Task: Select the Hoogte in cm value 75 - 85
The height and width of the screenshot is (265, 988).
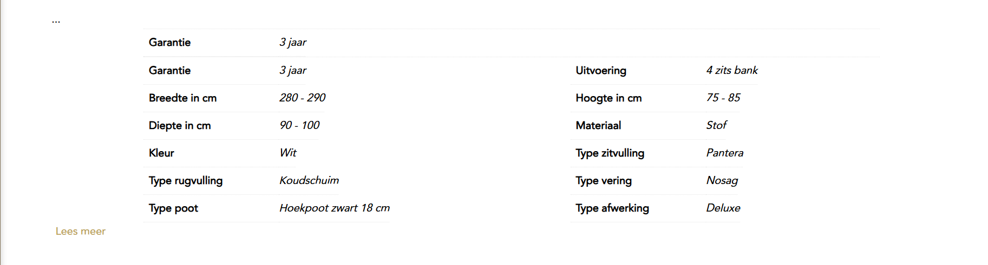Action: [723, 98]
